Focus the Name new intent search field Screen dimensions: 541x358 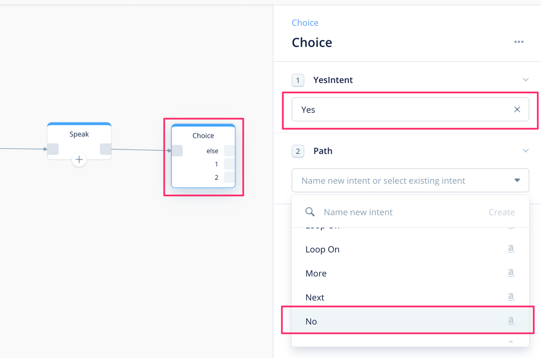(x=401, y=212)
